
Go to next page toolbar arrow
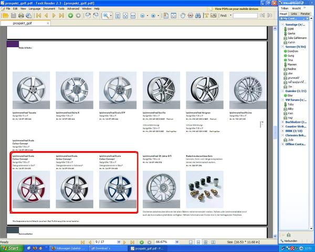[54, 15]
